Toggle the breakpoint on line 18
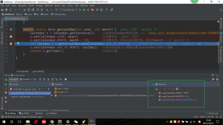This screenshot has width=223, height=125. [x=11, y=44]
